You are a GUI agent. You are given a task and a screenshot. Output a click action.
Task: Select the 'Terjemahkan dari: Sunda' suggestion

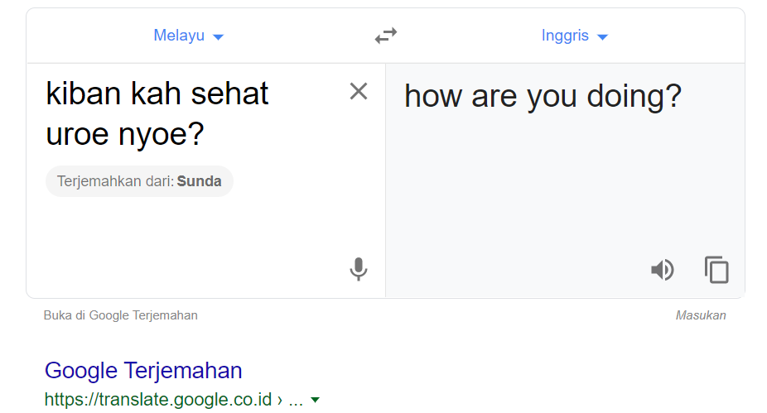pyautogui.click(x=139, y=181)
